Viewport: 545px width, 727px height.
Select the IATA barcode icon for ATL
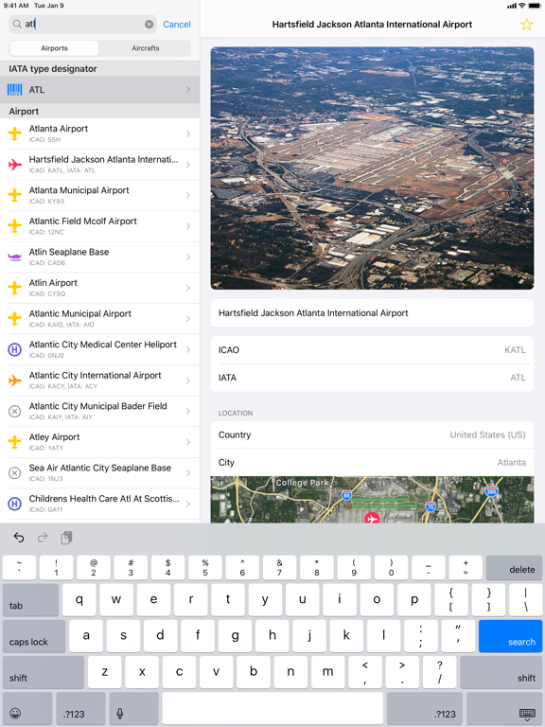[x=15, y=90]
